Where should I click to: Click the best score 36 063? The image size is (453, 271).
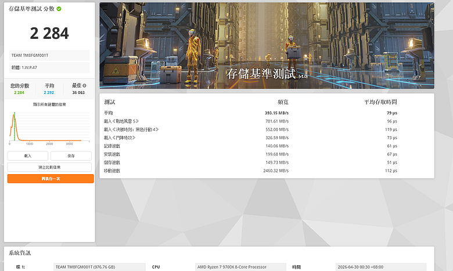click(78, 93)
